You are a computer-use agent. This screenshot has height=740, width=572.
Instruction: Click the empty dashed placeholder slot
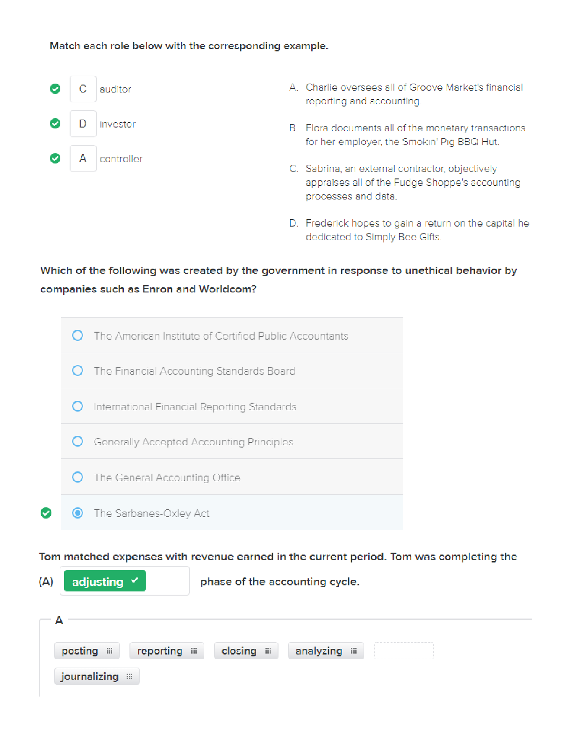tap(404, 651)
